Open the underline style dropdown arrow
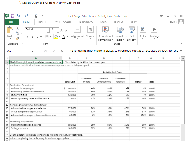This screenshot has height=142, width=188. (x=41, y=37)
